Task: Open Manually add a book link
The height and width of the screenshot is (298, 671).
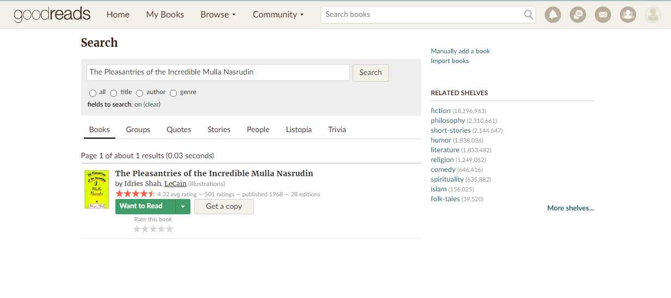Action: [x=460, y=51]
